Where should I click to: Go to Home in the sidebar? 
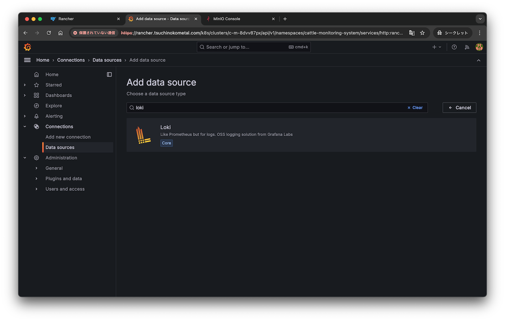click(x=52, y=74)
